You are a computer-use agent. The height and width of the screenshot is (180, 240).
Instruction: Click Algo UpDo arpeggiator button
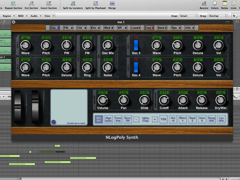pyautogui.click(x=108, y=119)
